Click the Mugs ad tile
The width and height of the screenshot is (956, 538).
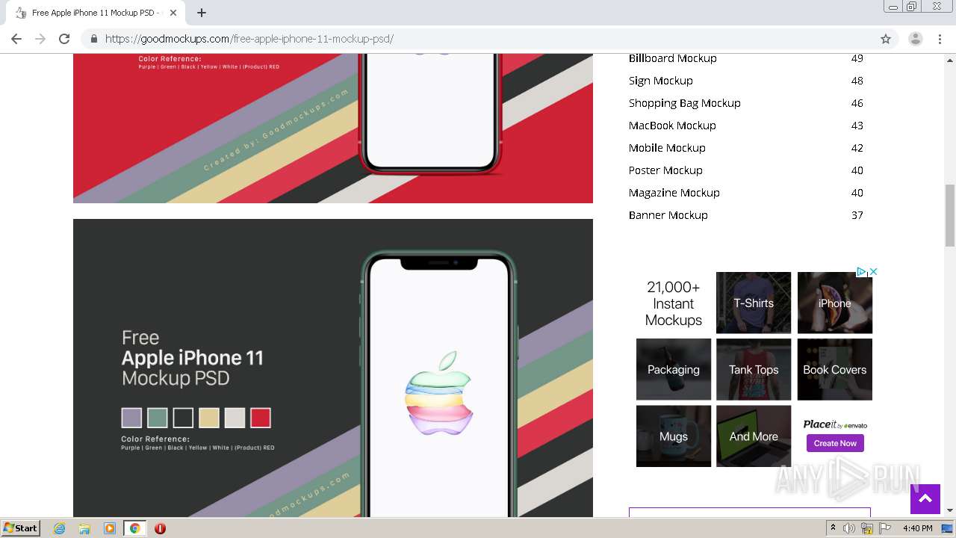tap(674, 436)
